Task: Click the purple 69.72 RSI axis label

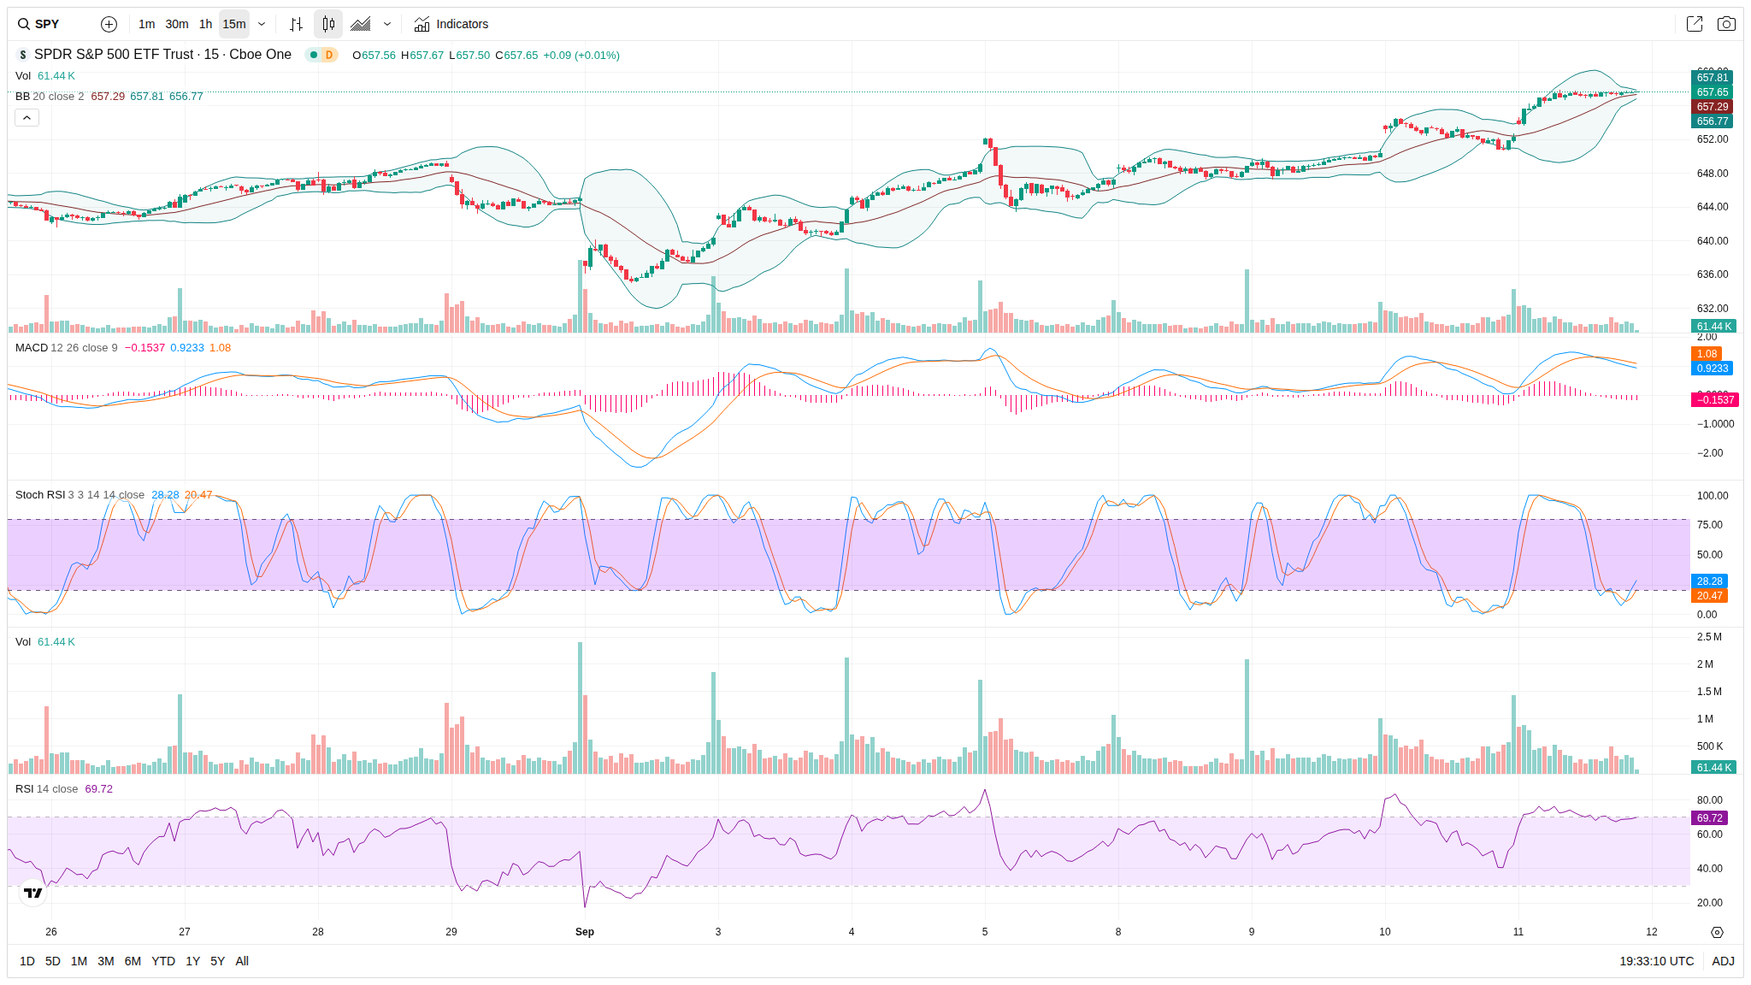Action: coord(1709,818)
